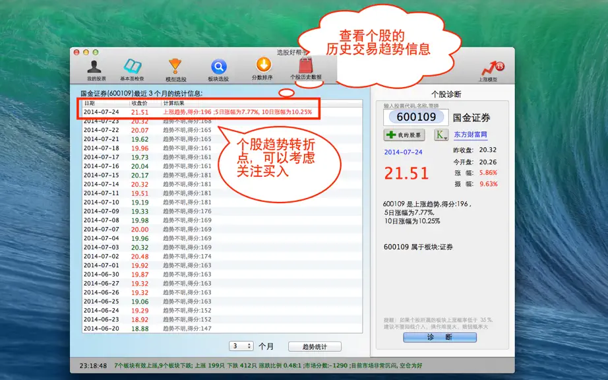Add stock with green plus 我的股票 button
Screen dimensions: 608x380
click(404, 135)
